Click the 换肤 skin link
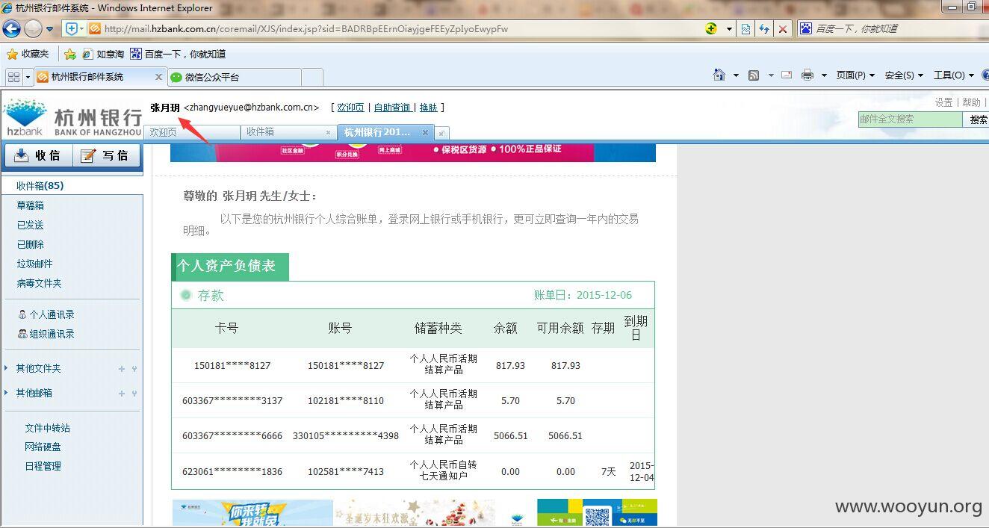The height and width of the screenshot is (528, 989). tap(428, 108)
